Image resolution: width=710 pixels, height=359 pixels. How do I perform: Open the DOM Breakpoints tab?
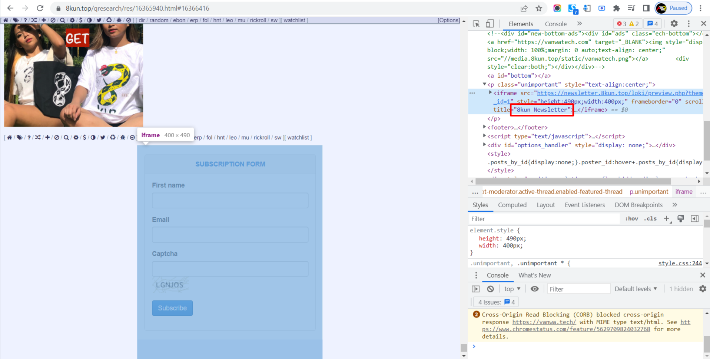[x=638, y=205]
